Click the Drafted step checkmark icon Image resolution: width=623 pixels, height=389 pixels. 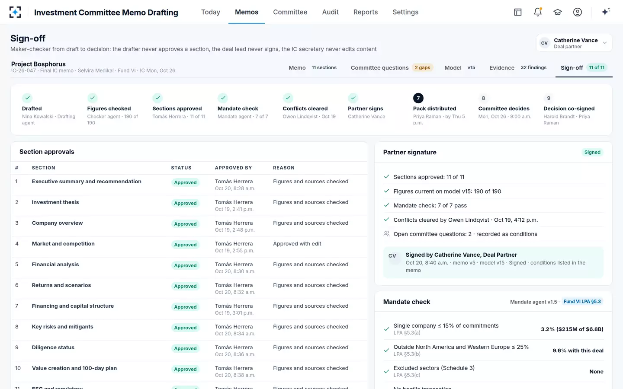click(27, 98)
